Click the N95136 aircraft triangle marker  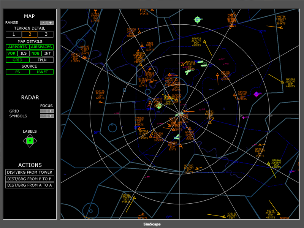(217, 74)
